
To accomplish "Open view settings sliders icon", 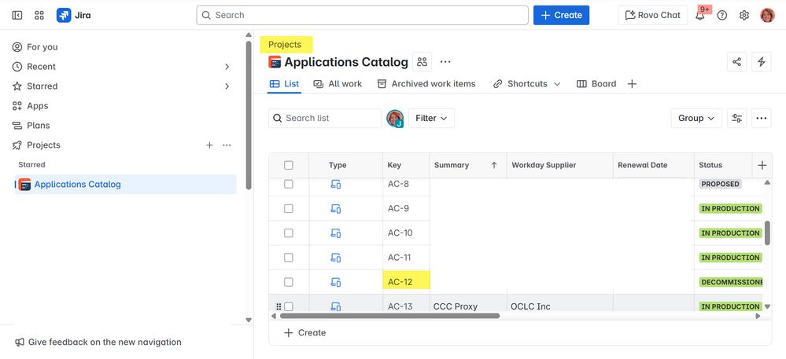I will pos(737,118).
